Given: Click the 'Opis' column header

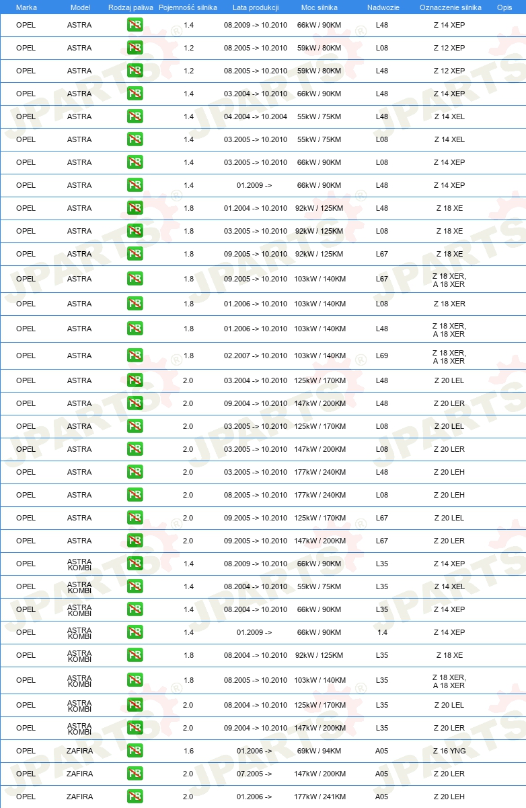Looking at the screenshot, I should (504, 7).
